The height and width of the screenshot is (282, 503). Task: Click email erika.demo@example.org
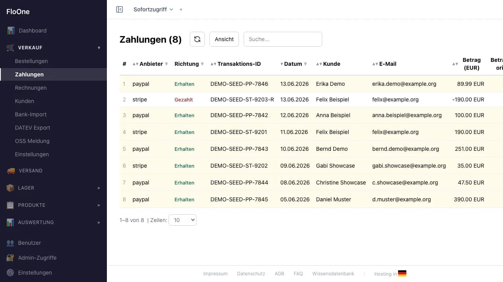pos(404,84)
